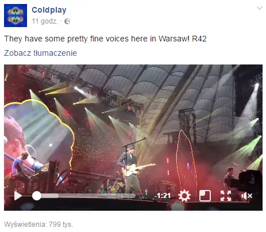Image resolution: width=266 pixels, height=232 pixels.
Task: Expand post options chevron menu
Action: [x=260, y=8]
